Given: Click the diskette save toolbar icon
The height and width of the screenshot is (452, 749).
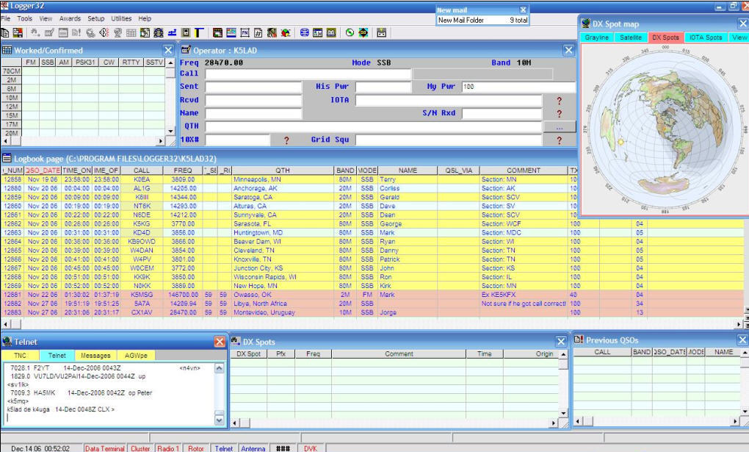Looking at the screenshot, I should pyautogui.click(x=185, y=32).
